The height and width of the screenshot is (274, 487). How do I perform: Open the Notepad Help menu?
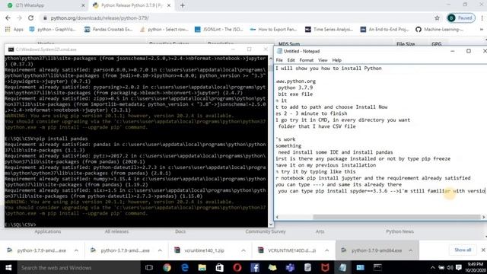click(x=336, y=60)
